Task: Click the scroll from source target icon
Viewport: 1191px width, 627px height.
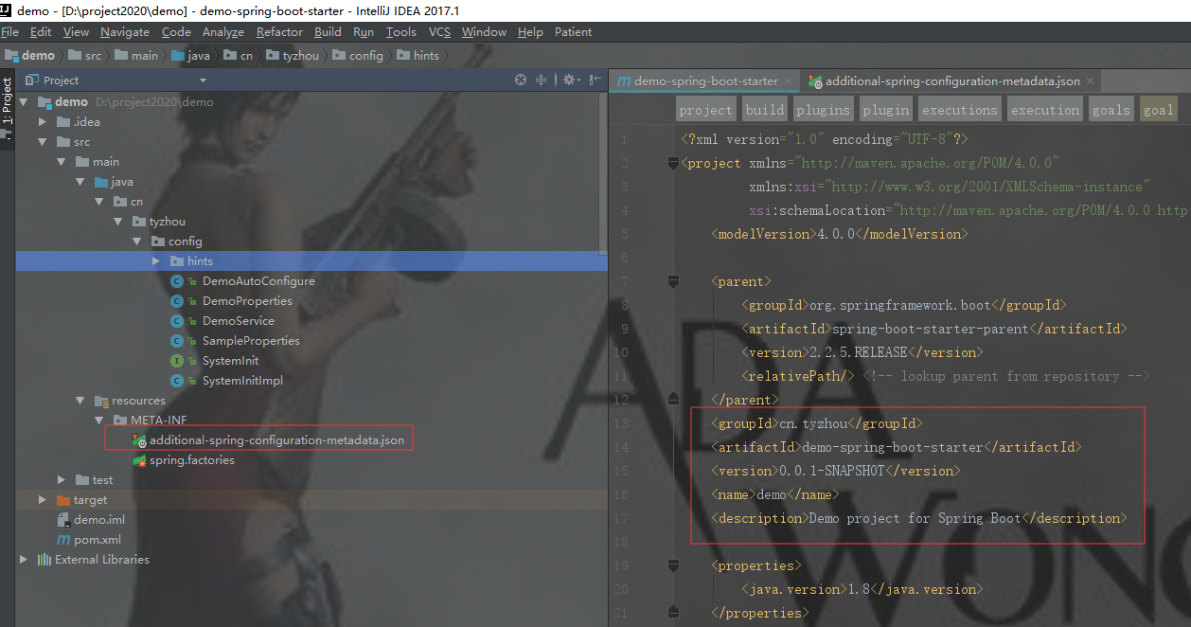Action: [521, 81]
